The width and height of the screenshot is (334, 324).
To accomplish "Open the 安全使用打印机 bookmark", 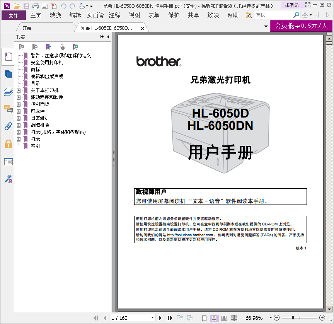I will coord(47,62).
